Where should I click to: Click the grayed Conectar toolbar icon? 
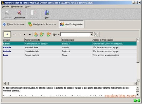[x=7, y=13]
